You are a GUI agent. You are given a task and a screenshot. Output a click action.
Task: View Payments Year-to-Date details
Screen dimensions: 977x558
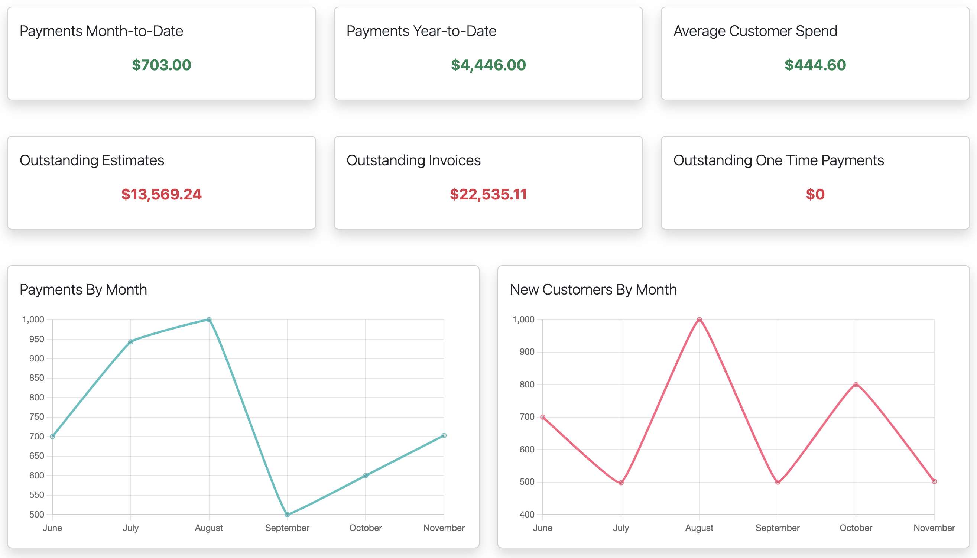click(x=488, y=53)
